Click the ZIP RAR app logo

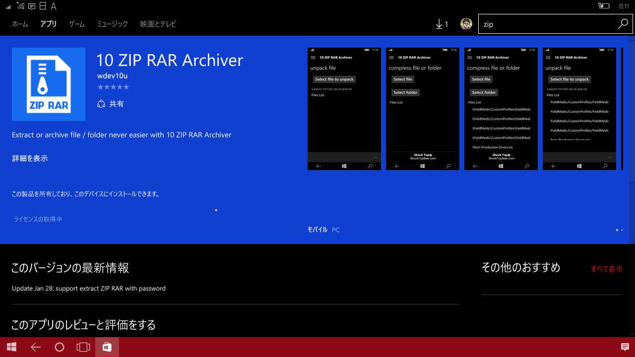[x=49, y=84]
